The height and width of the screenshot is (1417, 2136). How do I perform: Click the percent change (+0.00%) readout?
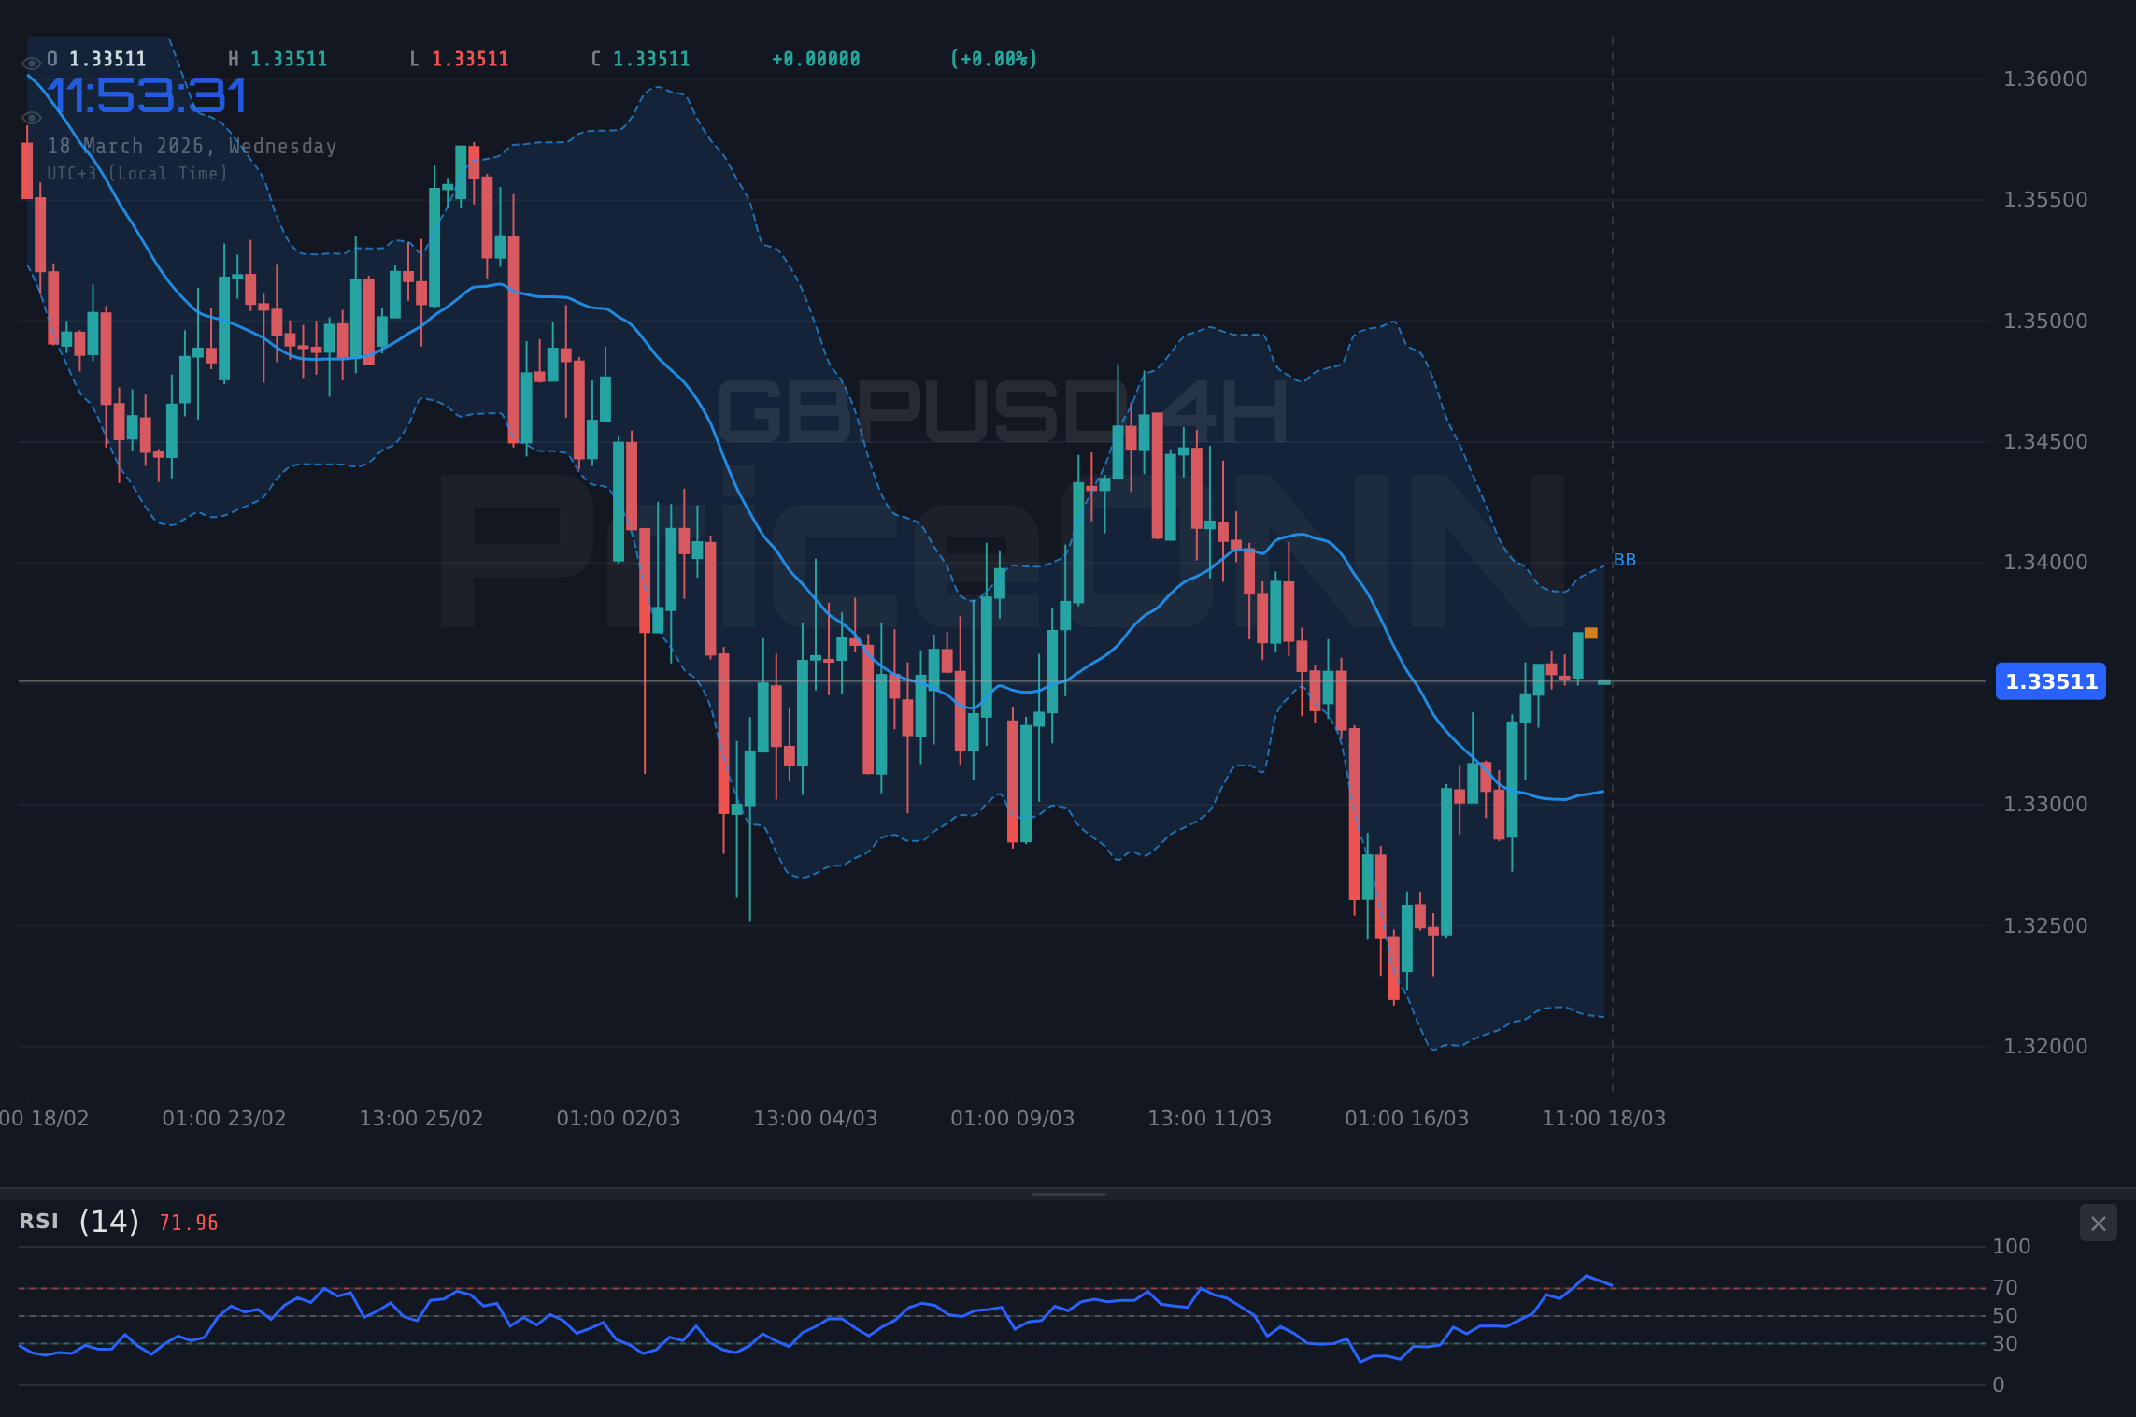(x=993, y=58)
